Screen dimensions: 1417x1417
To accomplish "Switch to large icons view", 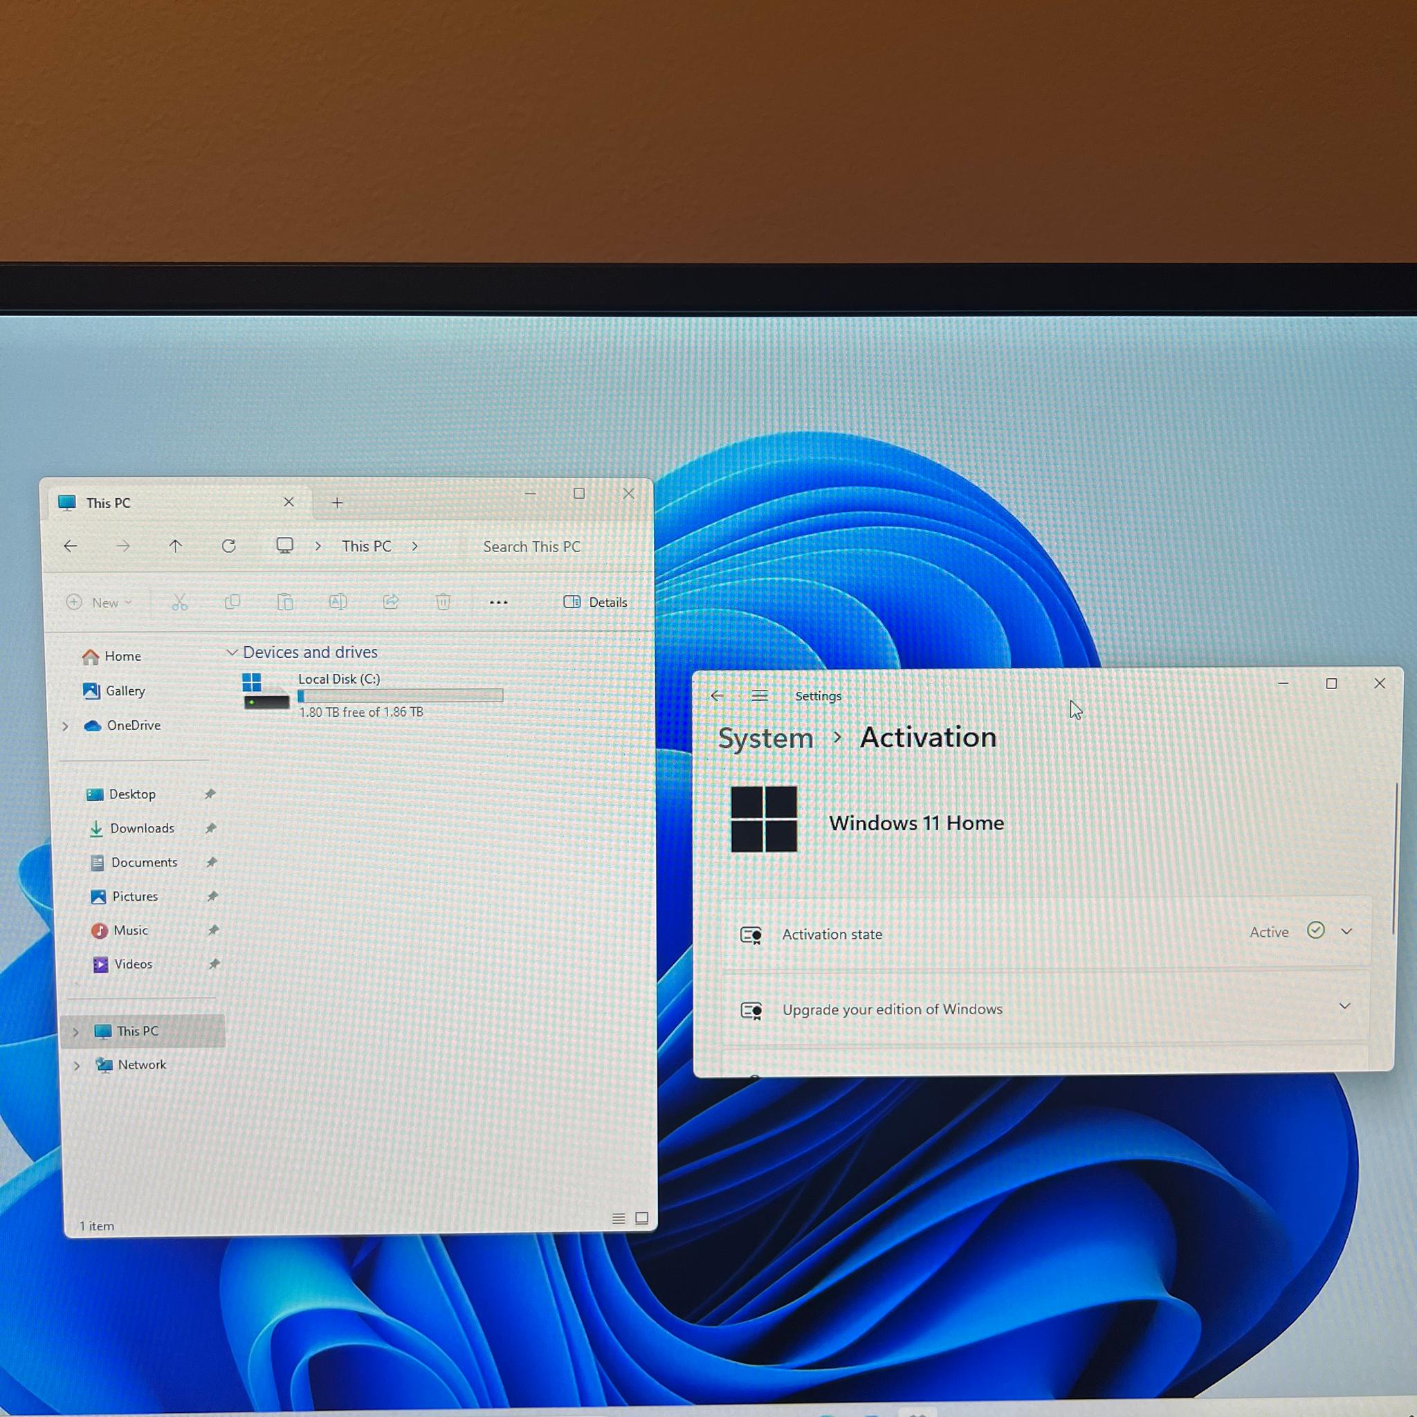I will [x=642, y=1218].
